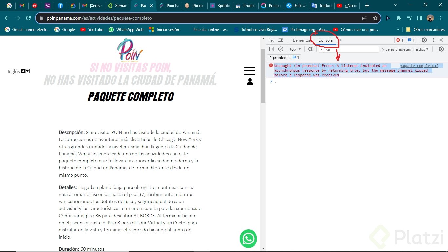Open the 'top' execution context dropdown
The width and height of the screenshot is (448, 252).
(294, 49)
